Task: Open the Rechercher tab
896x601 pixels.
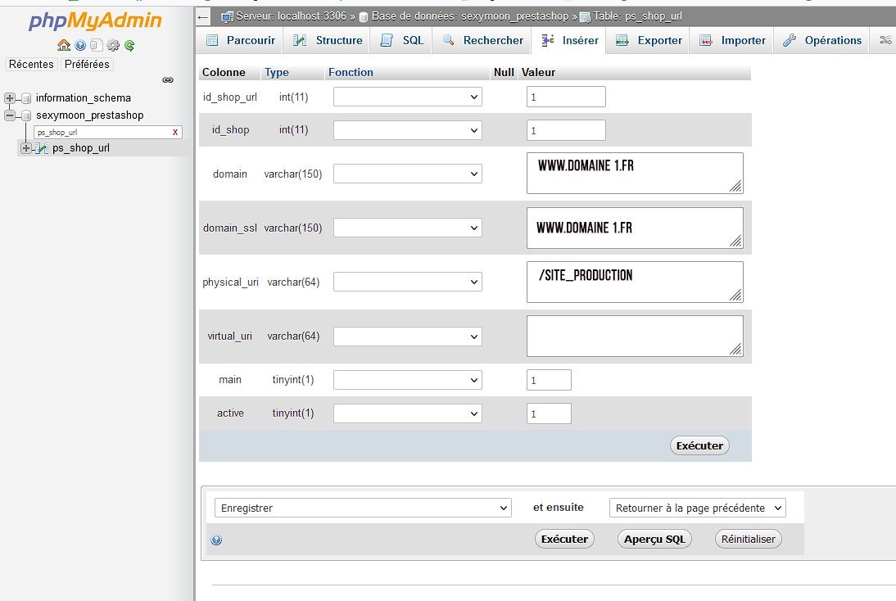Action: tap(483, 40)
